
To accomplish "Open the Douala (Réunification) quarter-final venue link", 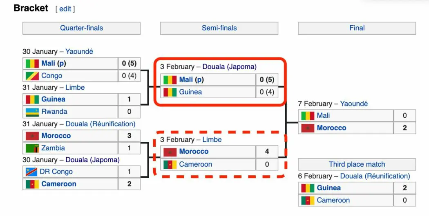I will tap(101, 124).
